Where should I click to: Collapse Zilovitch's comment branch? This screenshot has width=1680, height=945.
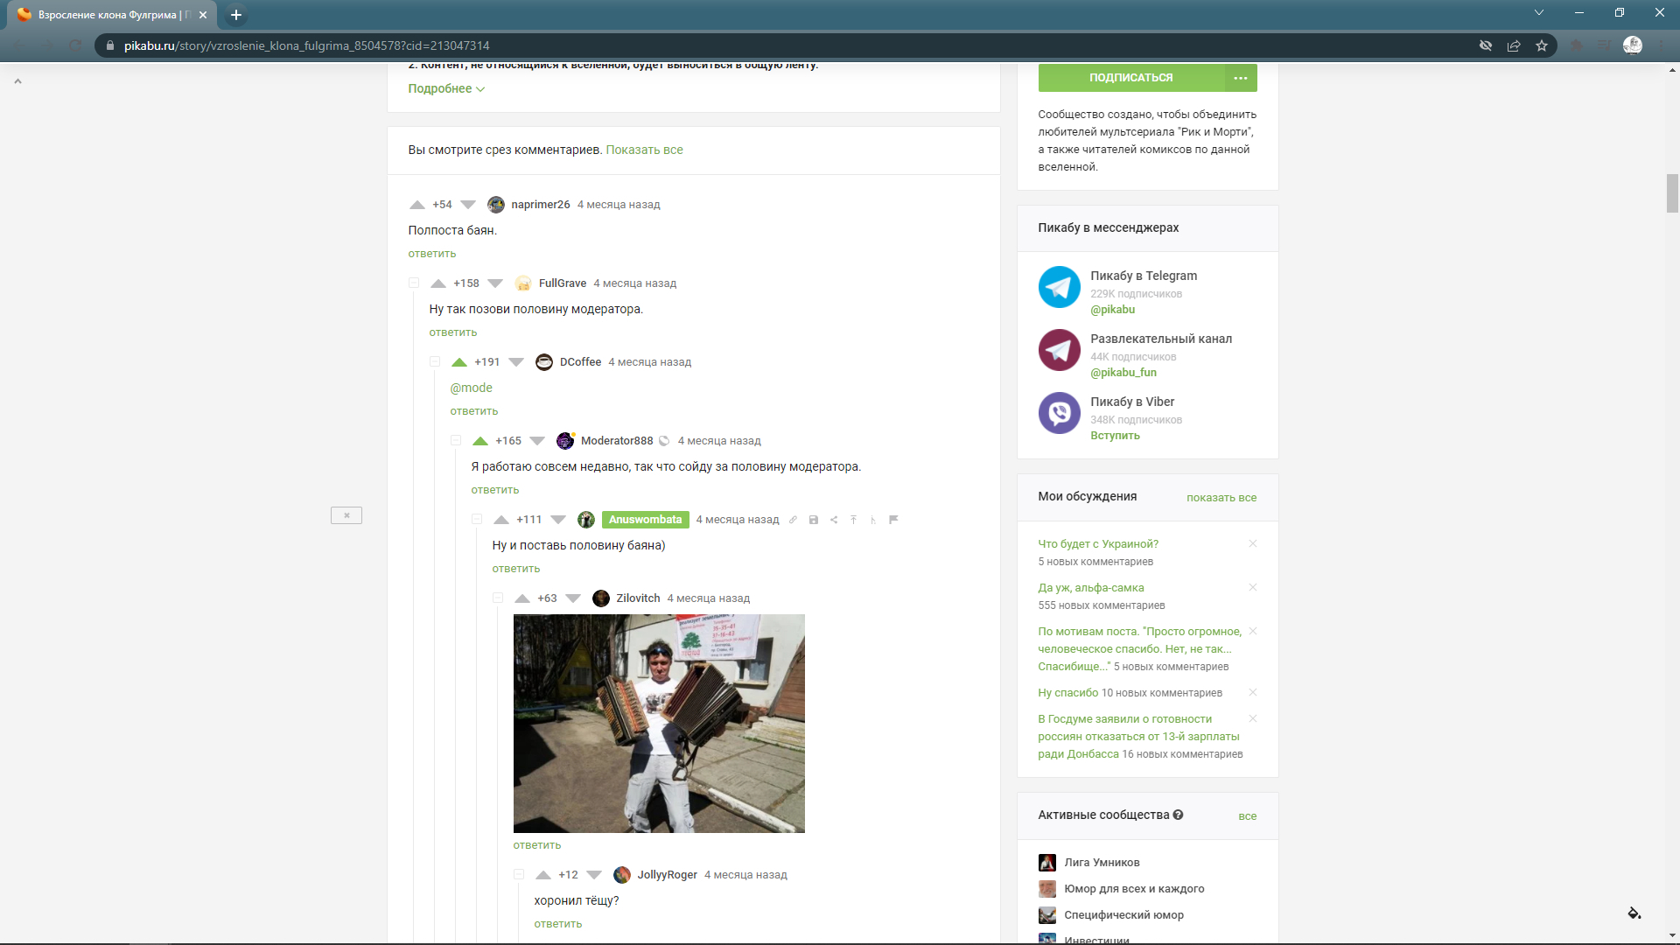pos(498,598)
